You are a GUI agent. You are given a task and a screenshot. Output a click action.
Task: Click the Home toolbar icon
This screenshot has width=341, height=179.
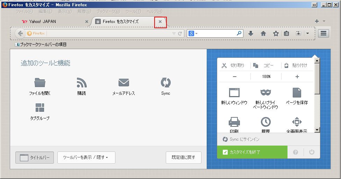pos(263,33)
